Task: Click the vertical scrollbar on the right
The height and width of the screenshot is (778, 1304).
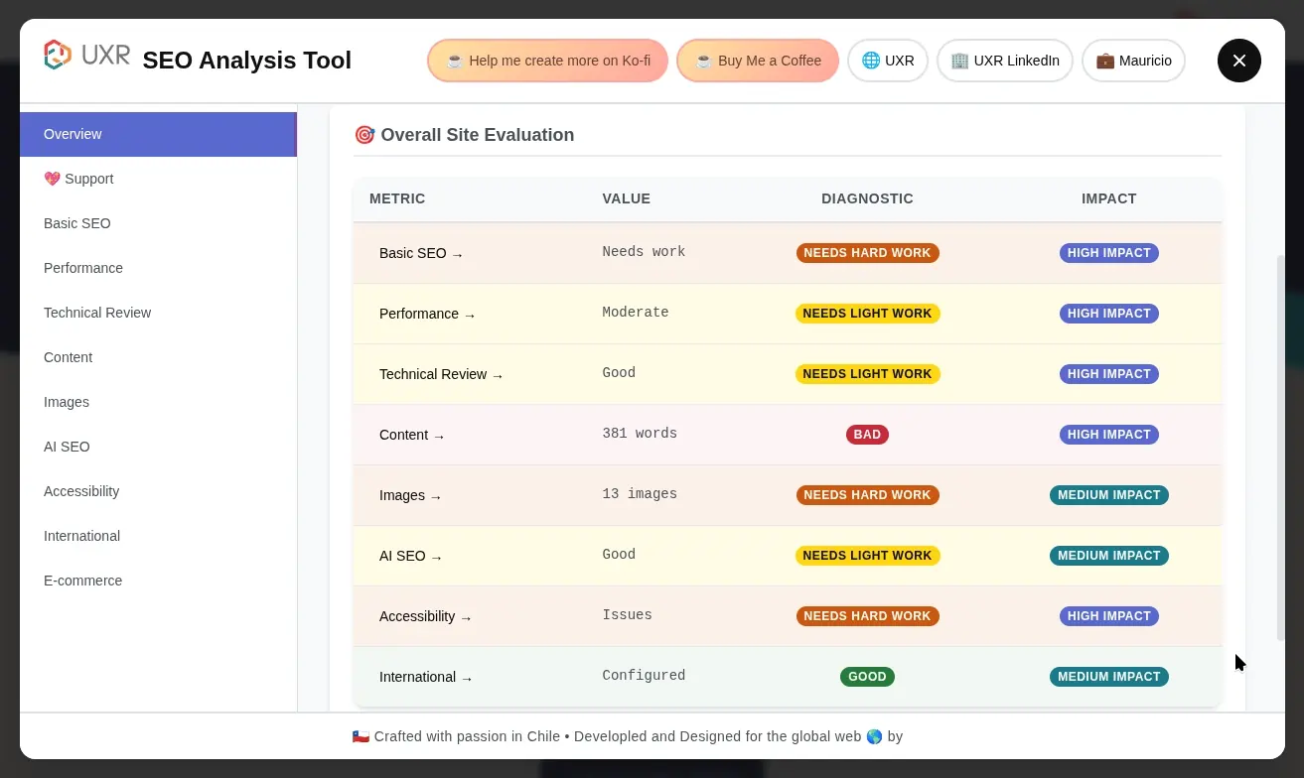Action: point(1280,447)
